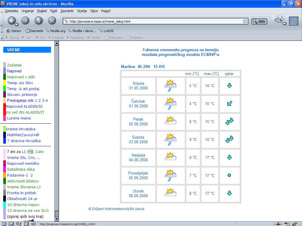Click the frame splitter grippy handle
The height and width of the screenshot is (226, 302).
(x=57, y=128)
